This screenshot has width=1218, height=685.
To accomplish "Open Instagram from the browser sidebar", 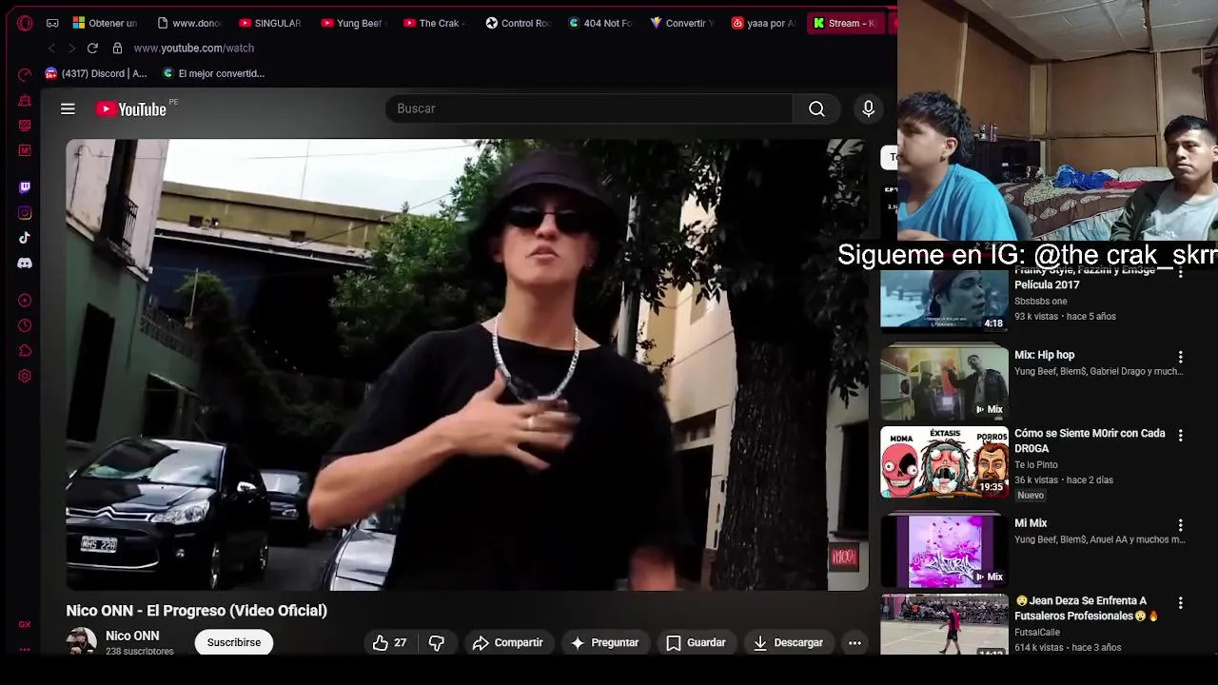I will [x=25, y=213].
